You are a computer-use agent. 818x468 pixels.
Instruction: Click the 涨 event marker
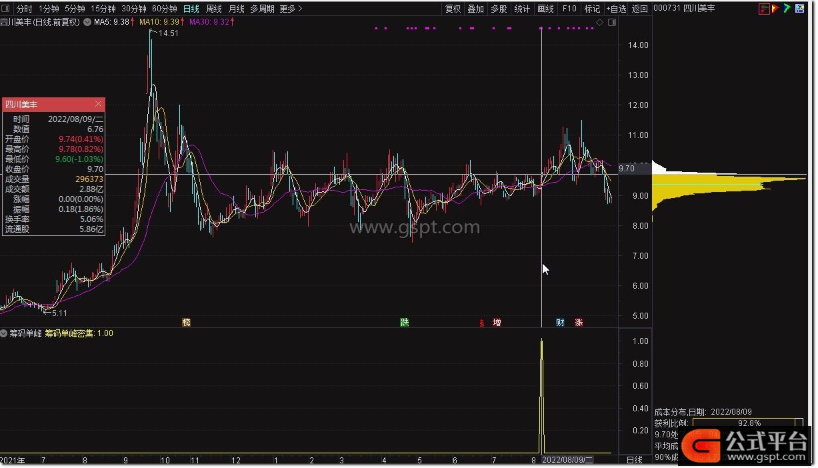click(x=579, y=323)
